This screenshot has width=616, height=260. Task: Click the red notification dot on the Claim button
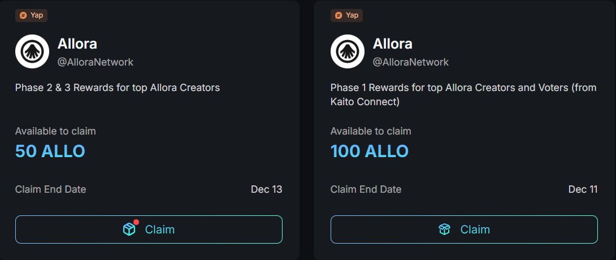coord(136,222)
